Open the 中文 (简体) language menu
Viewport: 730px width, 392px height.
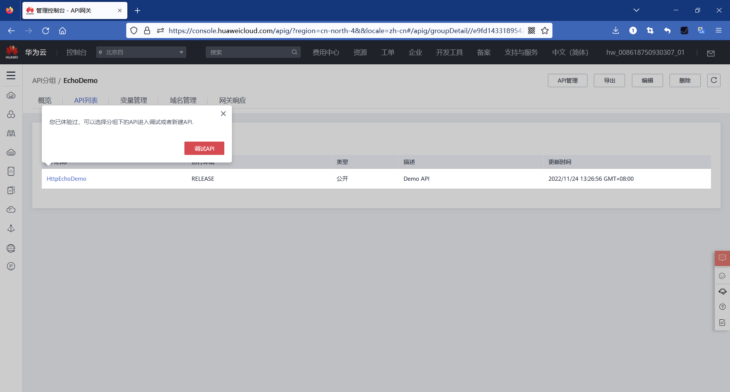point(570,52)
